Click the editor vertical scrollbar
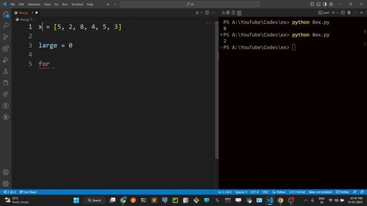Screen dimensions: 367x206 click(x=217, y=90)
